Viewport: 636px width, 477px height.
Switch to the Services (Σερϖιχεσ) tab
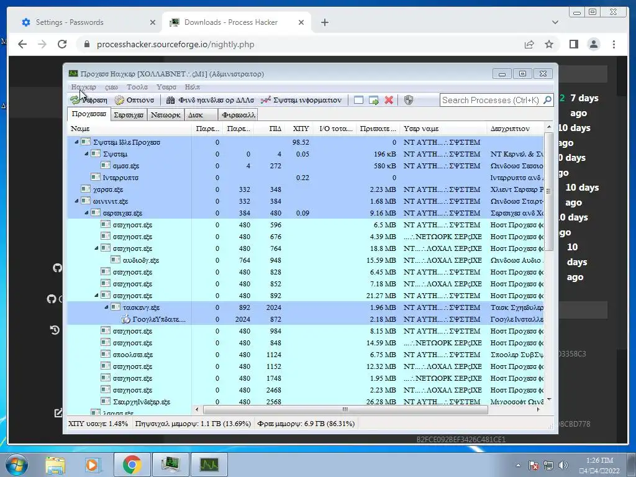pyautogui.click(x=129, y=115)
